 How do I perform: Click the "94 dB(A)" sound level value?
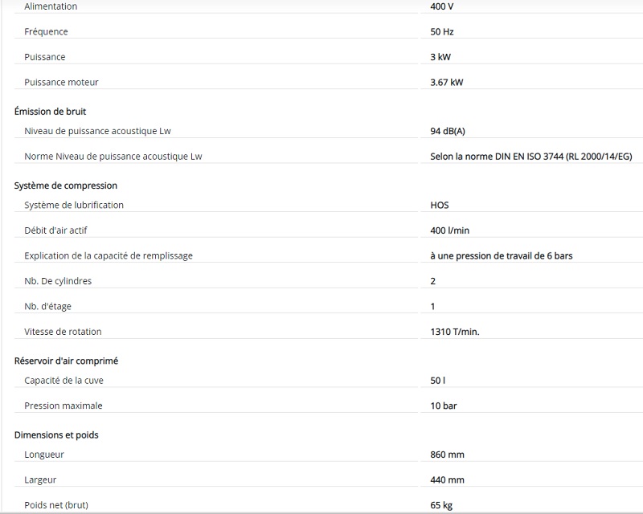coord(448,132)
